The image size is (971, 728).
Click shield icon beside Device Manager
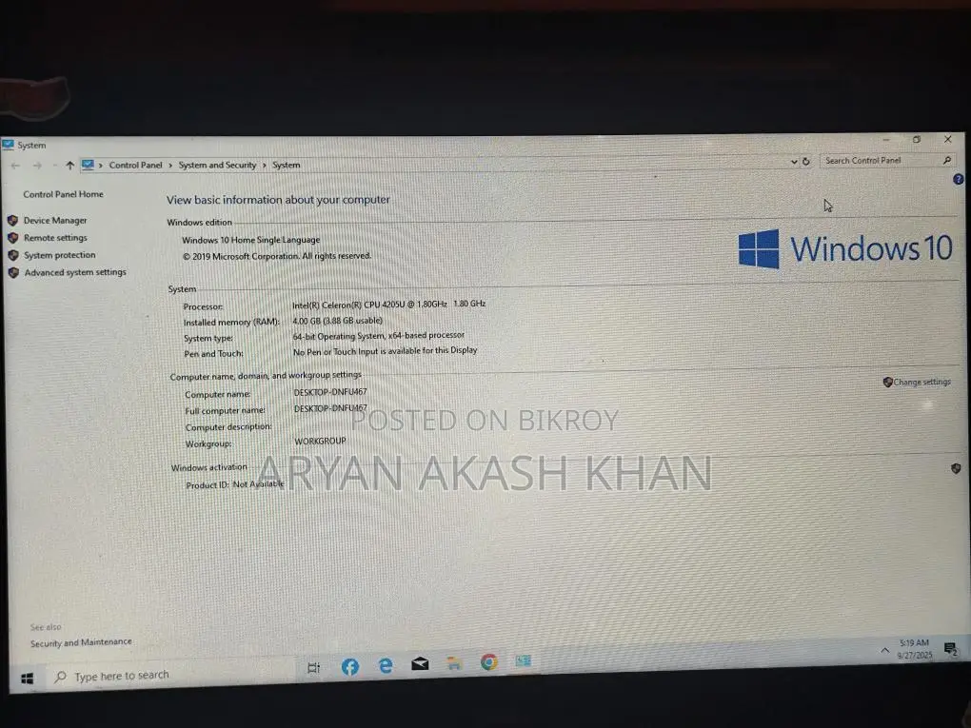point(12,221)
